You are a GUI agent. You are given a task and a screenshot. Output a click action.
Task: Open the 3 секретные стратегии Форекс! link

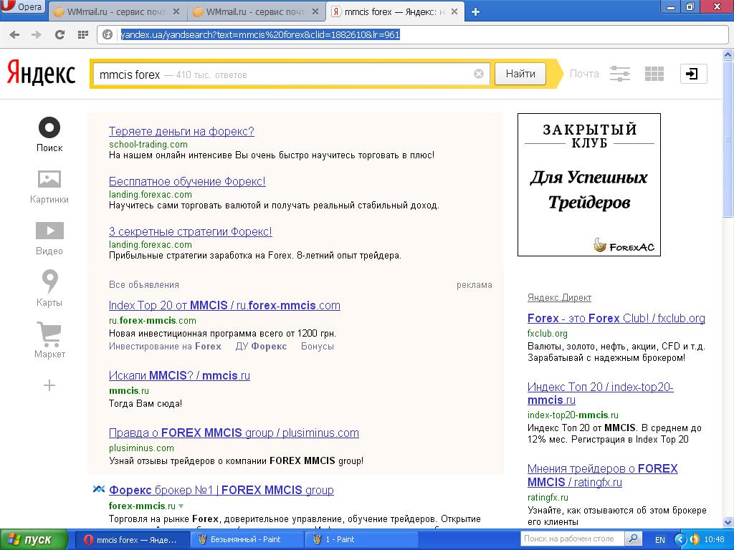coord(190,231)
